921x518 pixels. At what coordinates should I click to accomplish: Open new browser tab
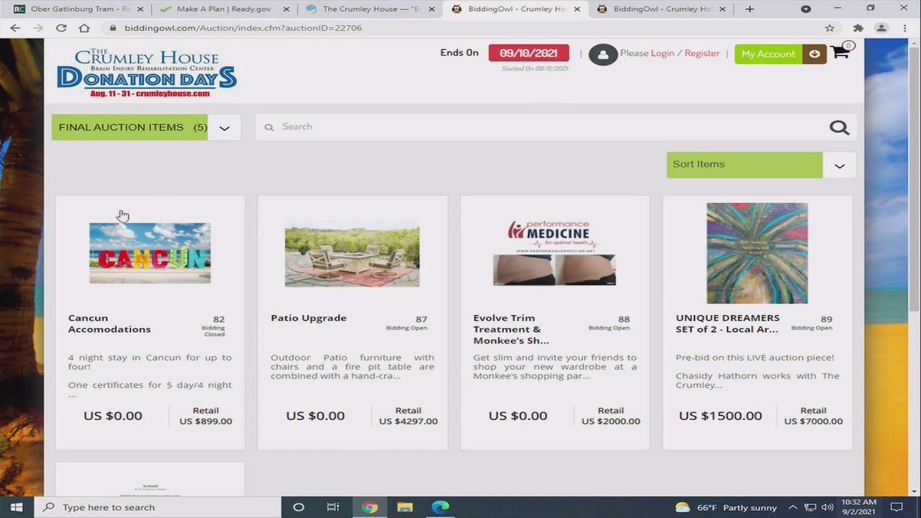point(749,9)
